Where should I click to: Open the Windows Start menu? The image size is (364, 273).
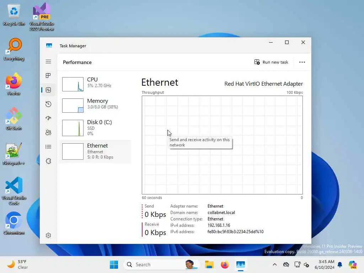pyautogui.click(x=114, y=264)
